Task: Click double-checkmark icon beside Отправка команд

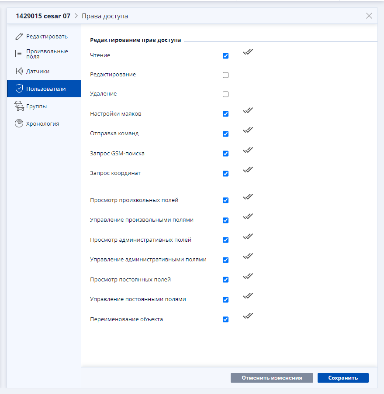Action: pyautogui.click(x=248, y=130)
